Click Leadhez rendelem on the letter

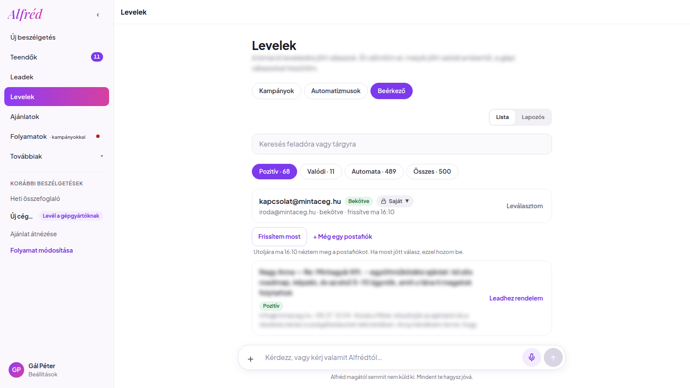pos(516,298)
